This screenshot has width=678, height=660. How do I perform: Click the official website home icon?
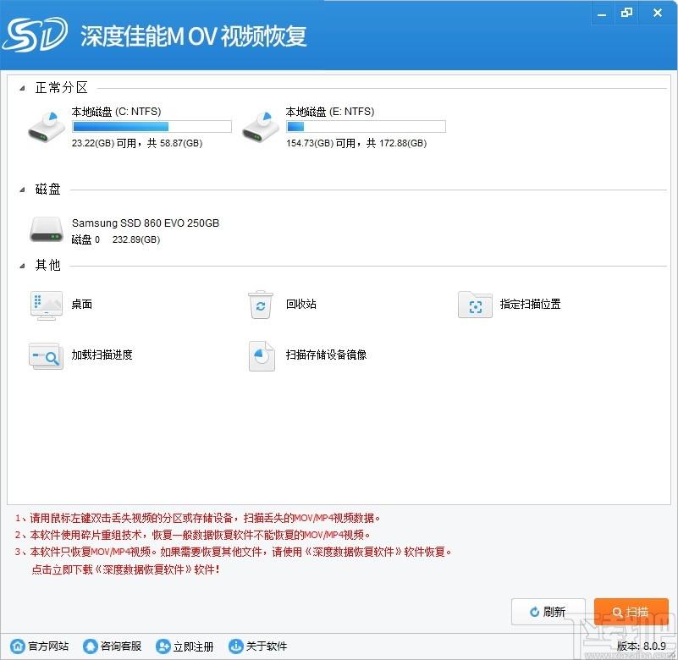17,646
